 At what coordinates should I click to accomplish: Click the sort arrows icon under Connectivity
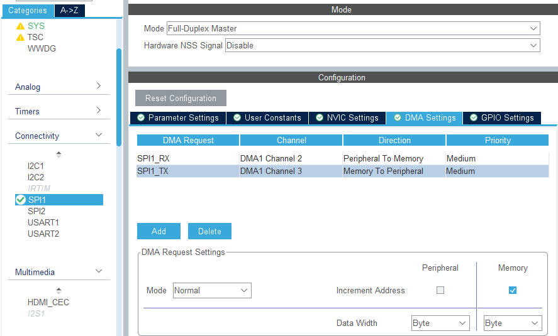(59, 154)
